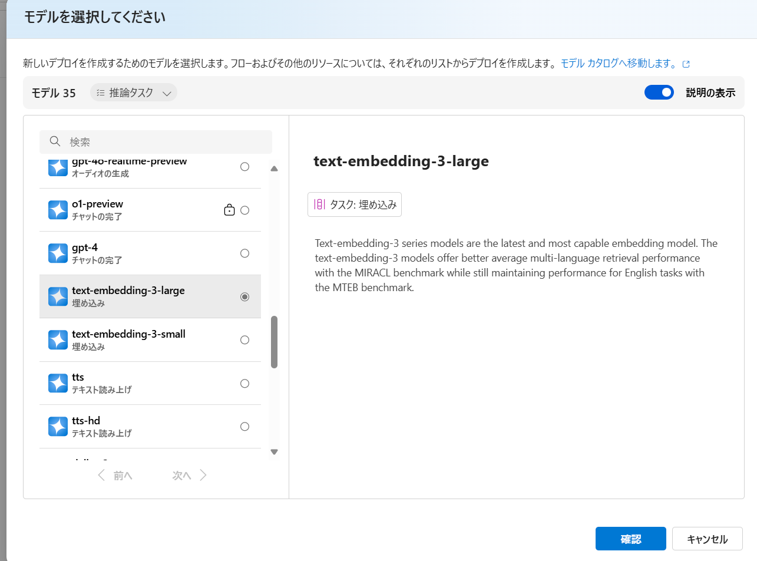Click the external link icon beside model catalog
The width and height of the screenshot is (757, 561).
point(686,64)
